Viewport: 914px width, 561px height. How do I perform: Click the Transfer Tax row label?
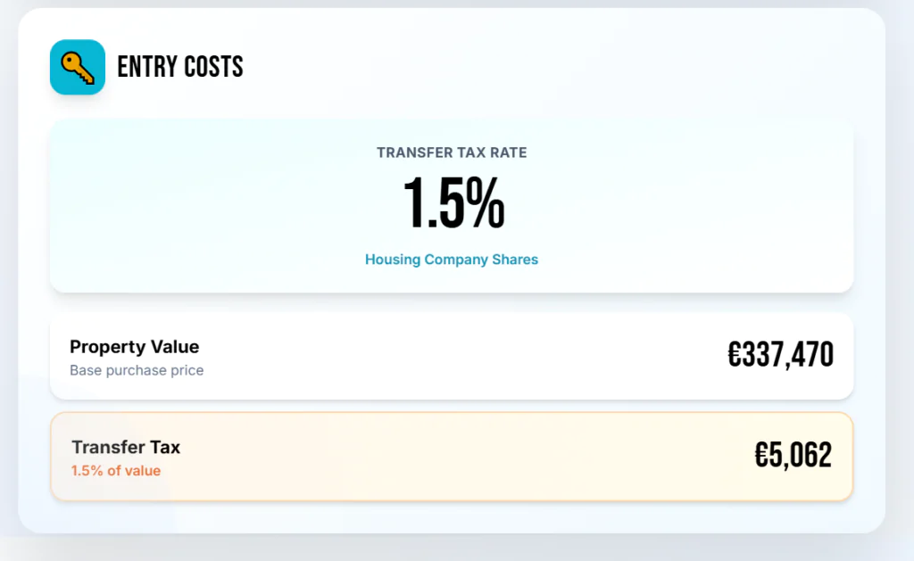click(126, 448)
